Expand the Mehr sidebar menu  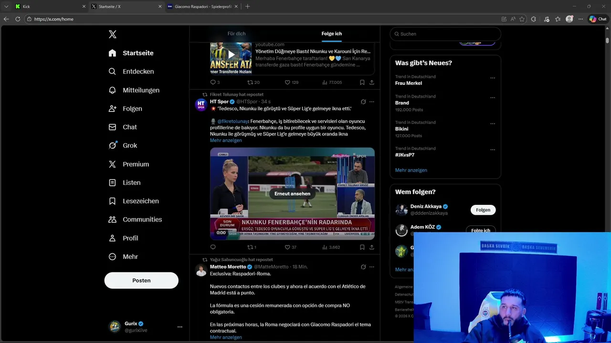(123, 257)
